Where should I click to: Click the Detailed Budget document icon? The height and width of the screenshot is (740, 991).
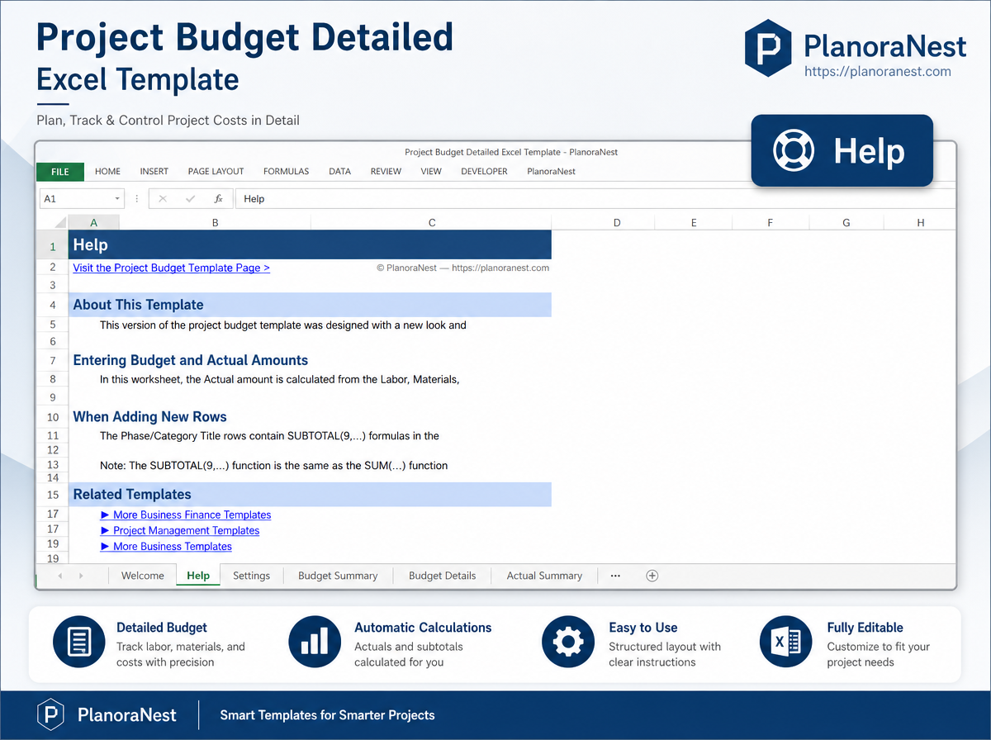click(79, 643)
